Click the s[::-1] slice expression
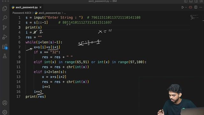The height and width of the screenshot is (115, 204). pyautogui.click(x=41, y=22)
